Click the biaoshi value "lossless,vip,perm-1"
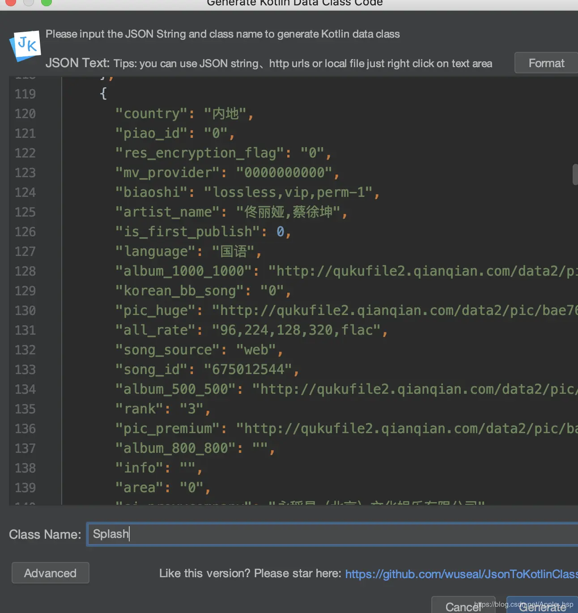This screenshot has width=578, height=613. 288,192
